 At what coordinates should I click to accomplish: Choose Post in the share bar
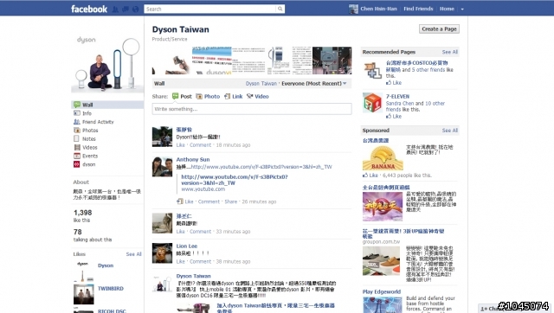tap(182, 96)
